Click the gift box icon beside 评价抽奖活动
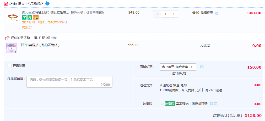 click(7, 38)
